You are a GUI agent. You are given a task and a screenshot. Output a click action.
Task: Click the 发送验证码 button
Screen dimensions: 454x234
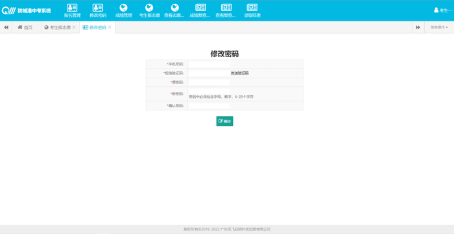[x=239, y=73]
